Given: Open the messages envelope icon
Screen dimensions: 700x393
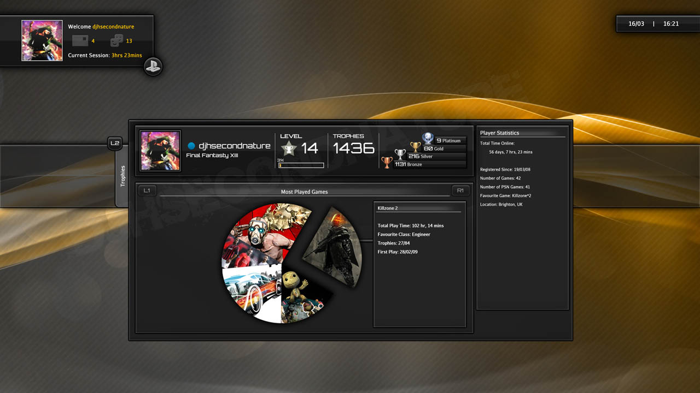Looking at the screenshot, I should coord(80,41).
